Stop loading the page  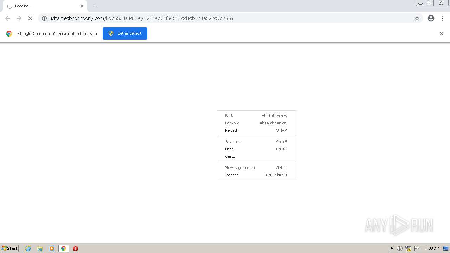(x=30, y=18)
